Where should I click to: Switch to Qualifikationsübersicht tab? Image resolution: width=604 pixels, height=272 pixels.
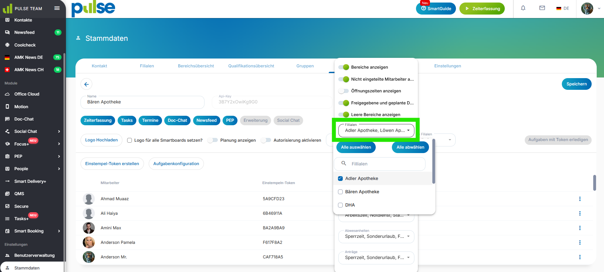(251, 66)
